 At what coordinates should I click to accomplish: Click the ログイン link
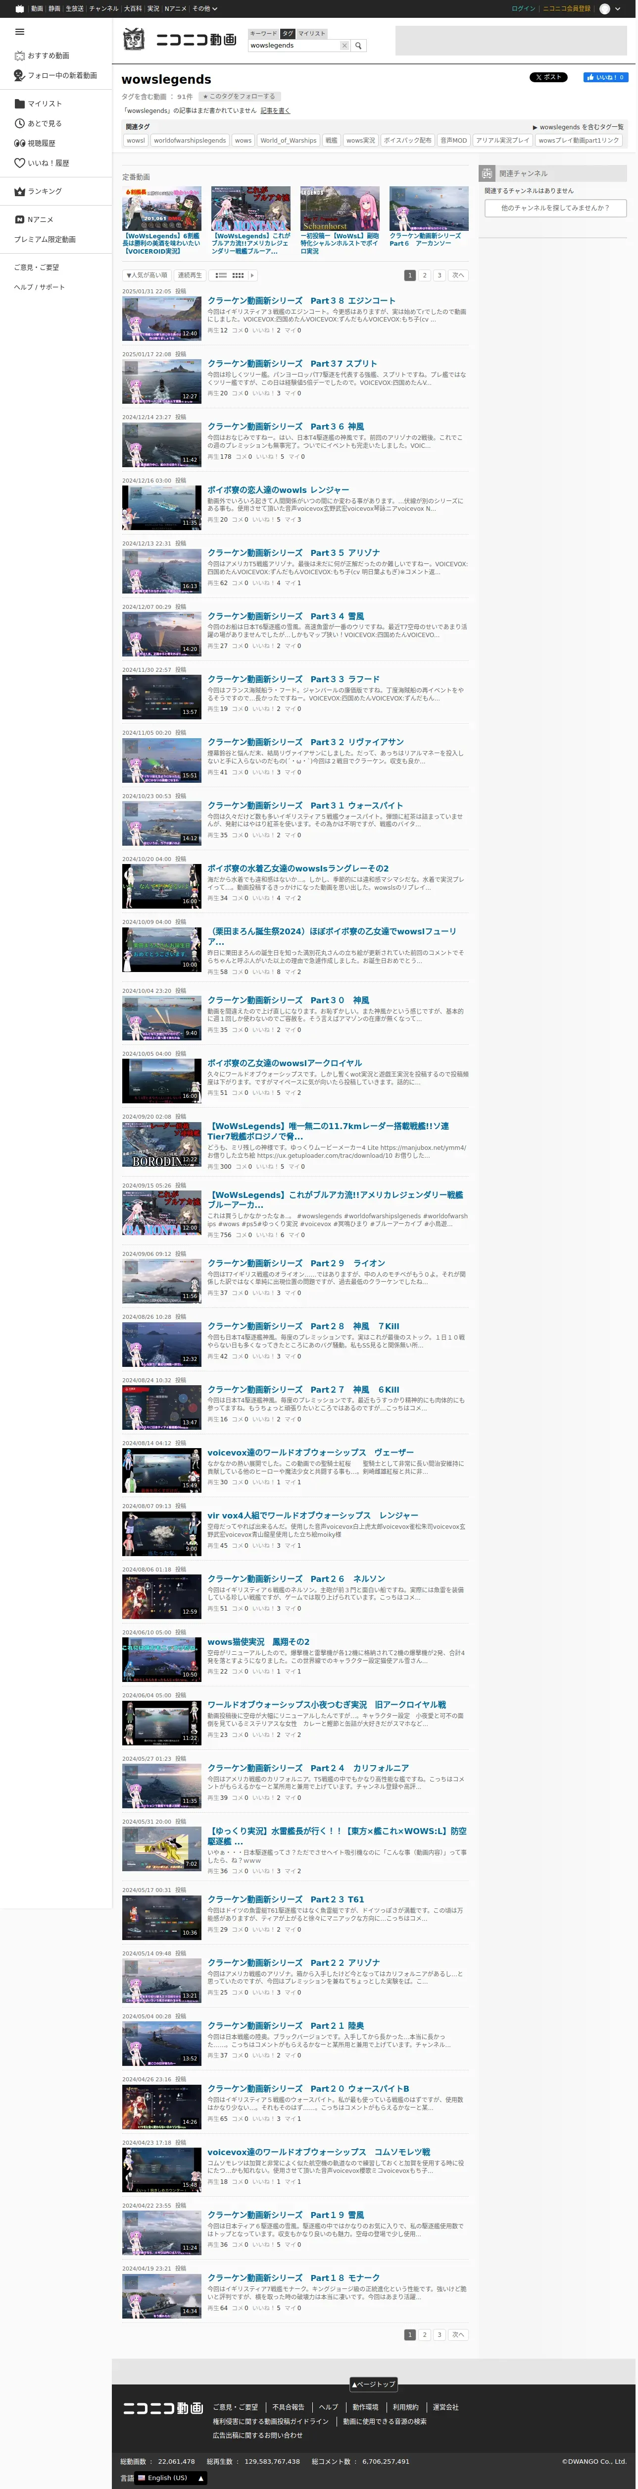(522, 8)
